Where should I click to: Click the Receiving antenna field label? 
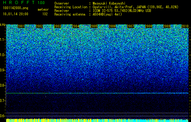pyautogui.click(x=70, y=14)
